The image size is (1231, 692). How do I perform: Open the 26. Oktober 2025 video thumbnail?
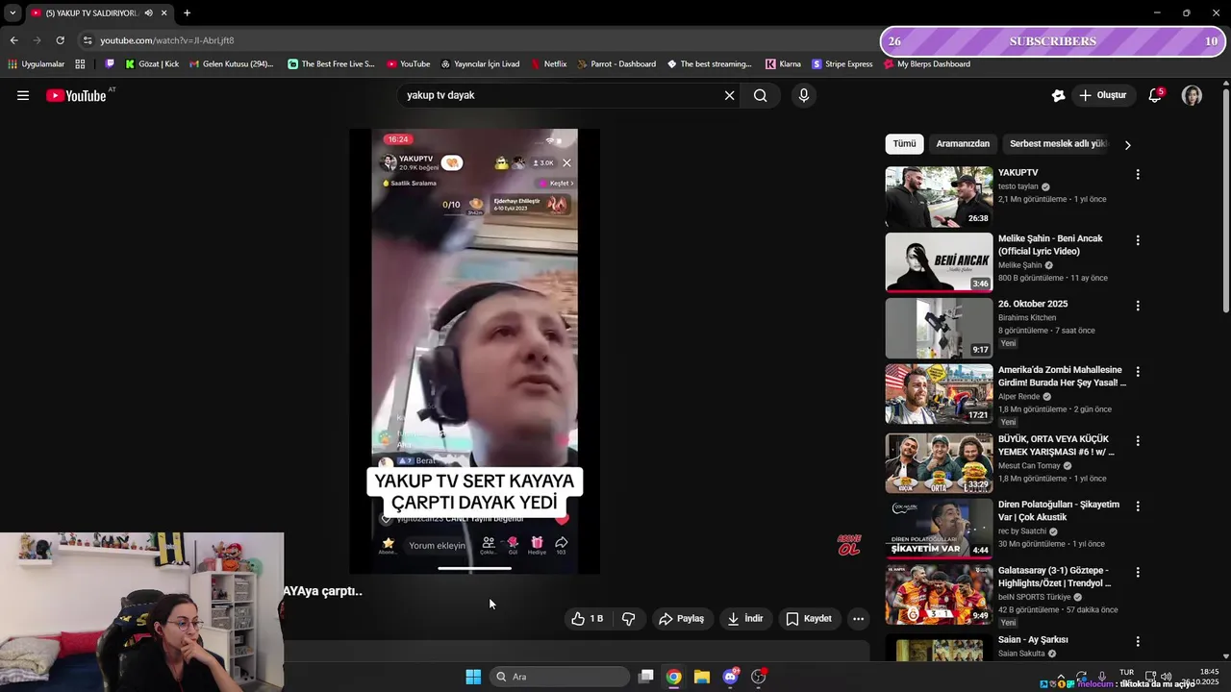[x=939, y=328]
